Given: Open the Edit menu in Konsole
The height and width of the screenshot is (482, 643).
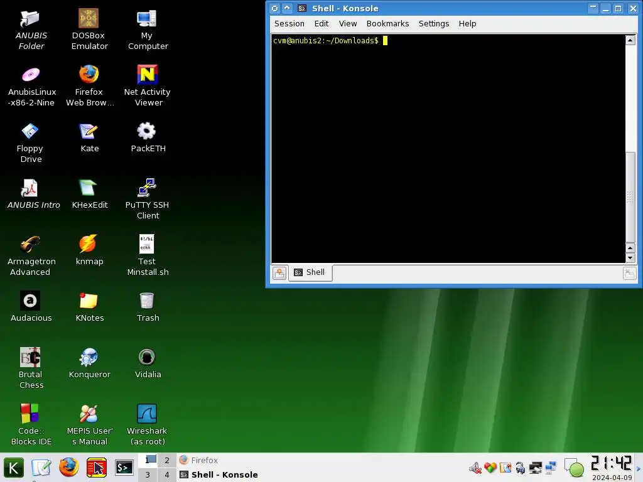Looking at the screenshot, I should (x=321, y=24).
